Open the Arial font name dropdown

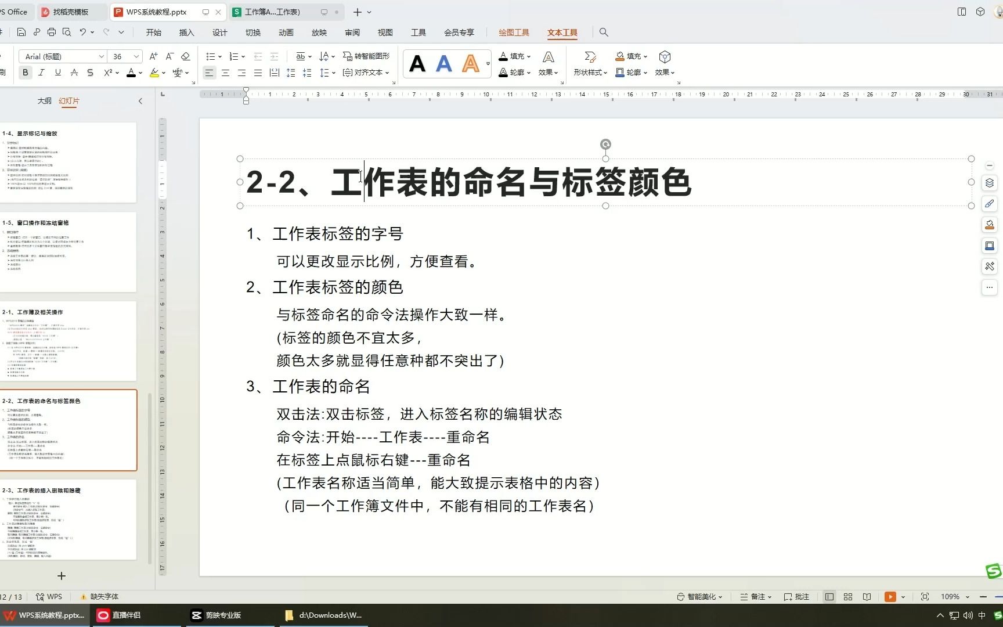(x=102, y=56)
